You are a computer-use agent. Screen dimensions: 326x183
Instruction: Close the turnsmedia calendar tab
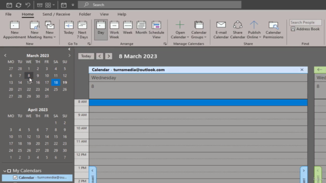[302, 70]
